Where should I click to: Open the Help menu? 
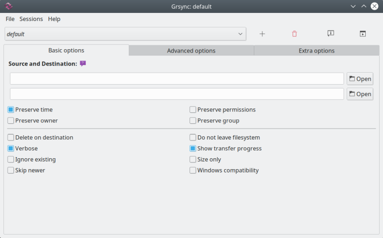point(54,19)
